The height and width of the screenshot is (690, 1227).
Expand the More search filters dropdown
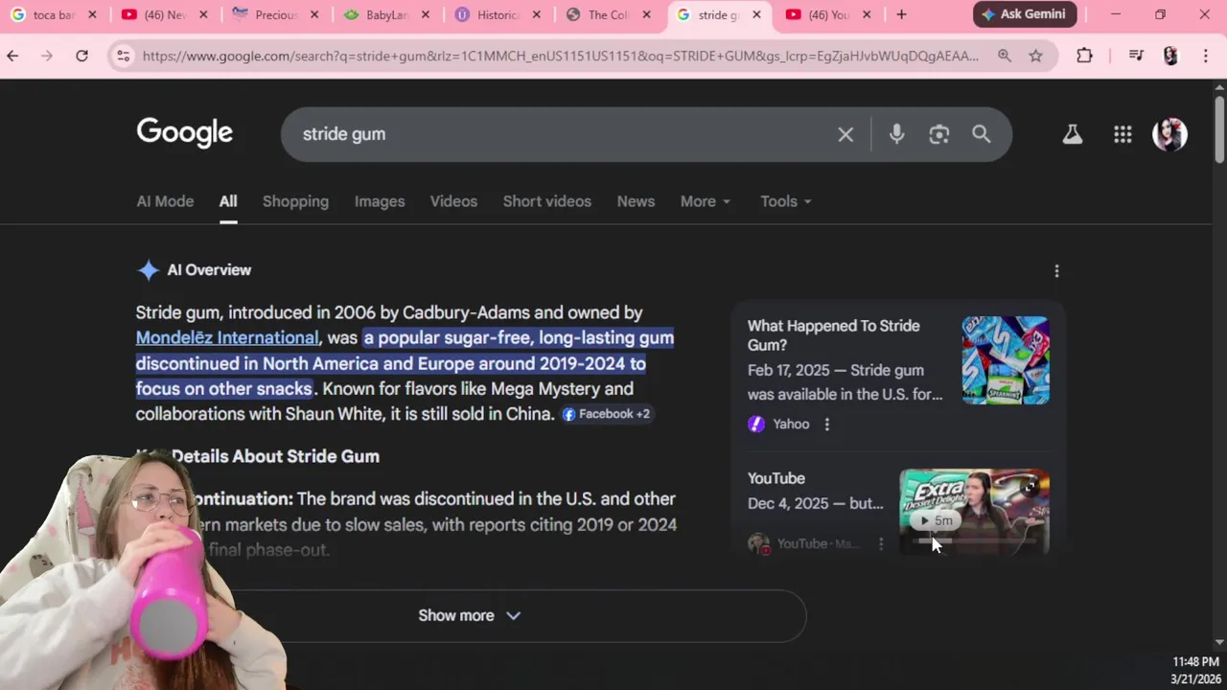point(706,201)
